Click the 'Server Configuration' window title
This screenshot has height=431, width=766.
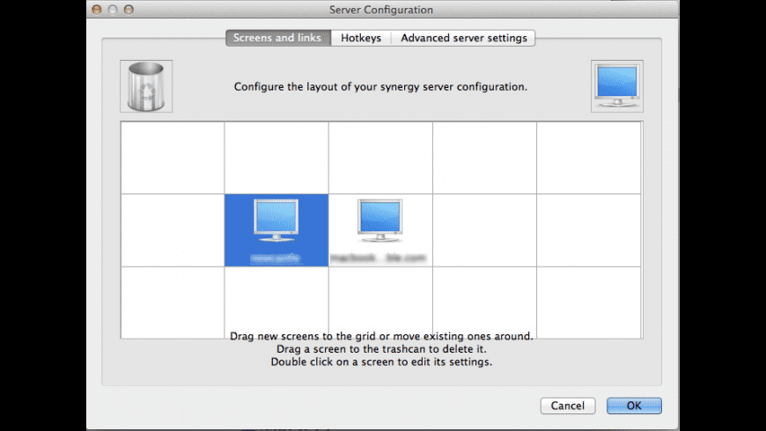tap(381, 10)
